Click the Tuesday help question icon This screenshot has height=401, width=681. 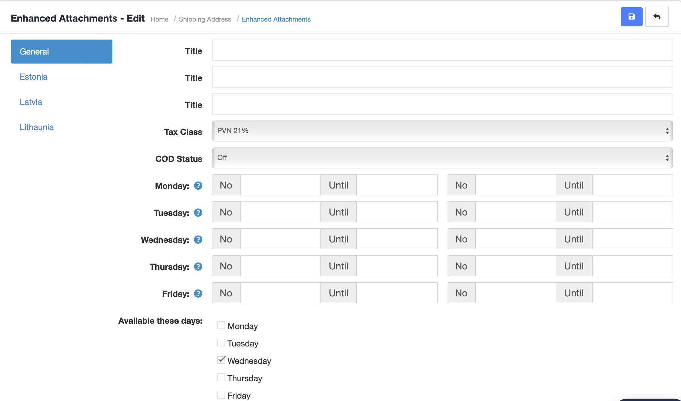(198, 213)
